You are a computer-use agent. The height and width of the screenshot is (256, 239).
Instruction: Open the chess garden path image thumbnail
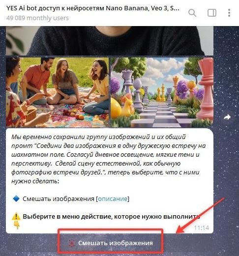pyautogui.click(x=162, y=92)
